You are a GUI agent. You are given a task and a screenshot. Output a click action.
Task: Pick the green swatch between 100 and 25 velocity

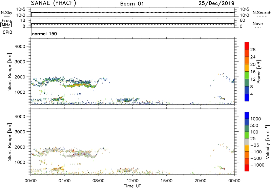tap(247, 135)
